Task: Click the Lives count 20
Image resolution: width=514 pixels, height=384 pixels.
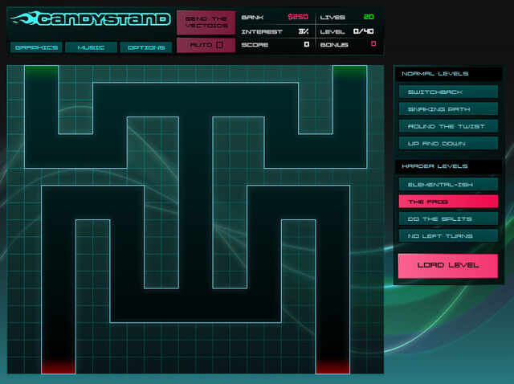Action: (x=369, y=17)
